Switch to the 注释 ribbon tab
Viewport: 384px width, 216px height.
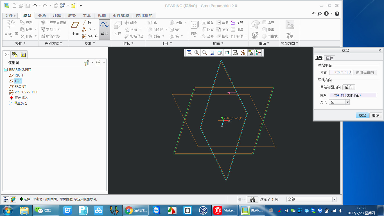57,16
